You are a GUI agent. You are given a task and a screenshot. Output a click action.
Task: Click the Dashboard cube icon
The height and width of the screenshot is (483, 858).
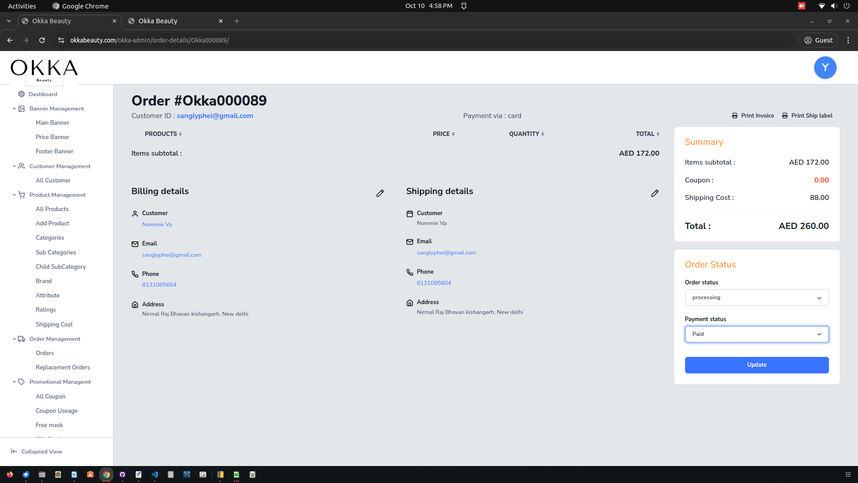click(x=21, y=94)
